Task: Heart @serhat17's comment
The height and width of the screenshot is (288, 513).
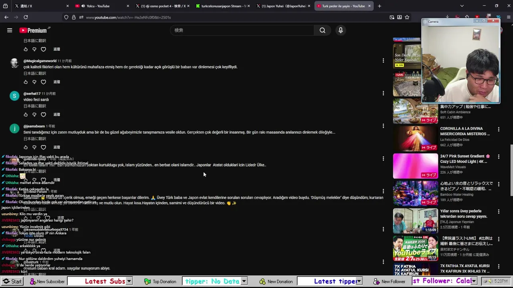Action: [43, 114]
